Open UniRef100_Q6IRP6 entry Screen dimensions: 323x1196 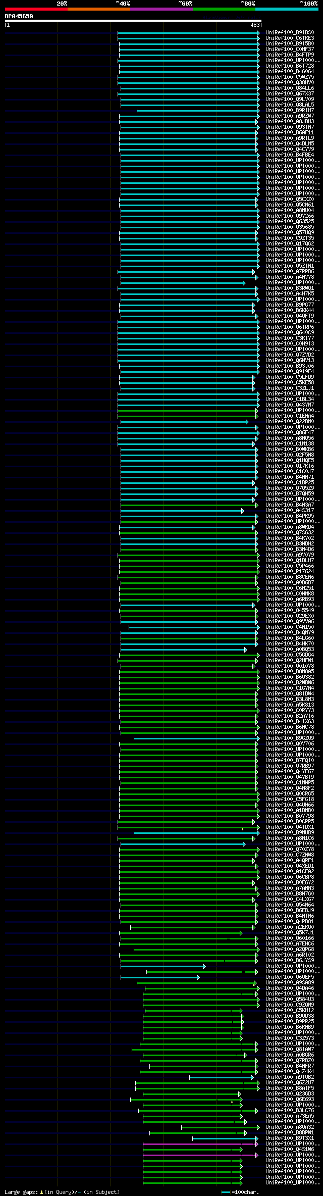click(x=290, y=327)
